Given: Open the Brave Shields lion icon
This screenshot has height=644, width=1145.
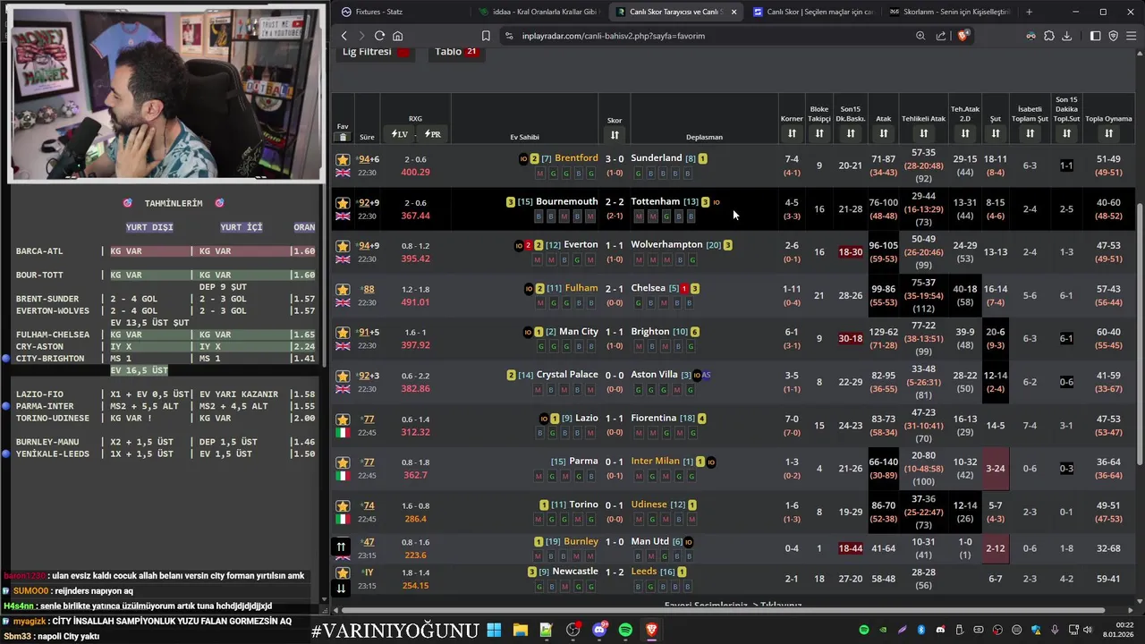Looking at the screenshot, I should pos(963,36).
